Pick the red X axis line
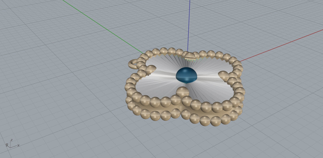Screen dimensions: 323x158 pos(281,45)
